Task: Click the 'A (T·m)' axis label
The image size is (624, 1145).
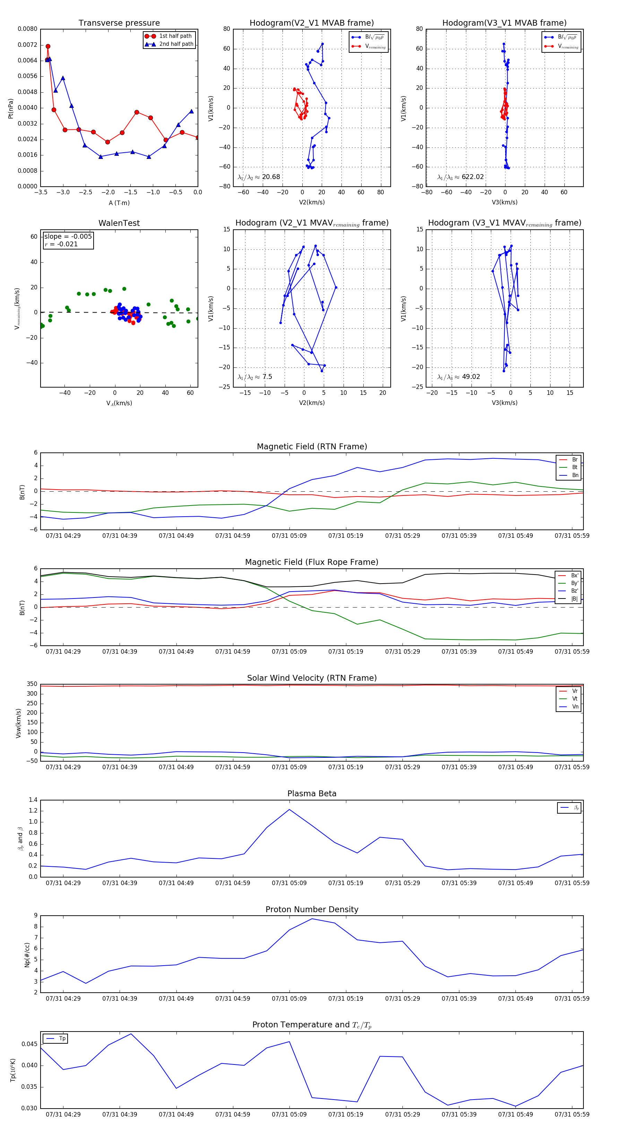Action: (x=119, y=203)
